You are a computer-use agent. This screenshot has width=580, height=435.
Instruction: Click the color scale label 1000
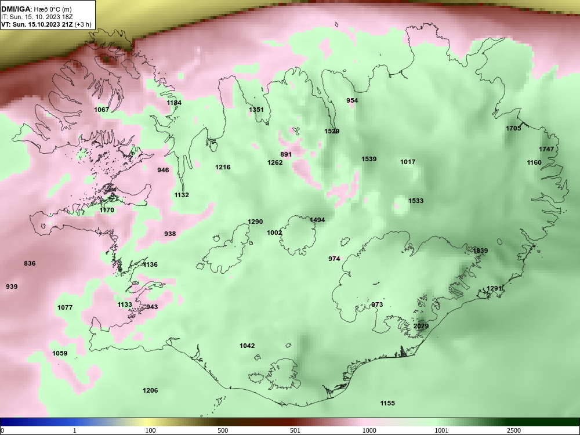coord(369,430)
